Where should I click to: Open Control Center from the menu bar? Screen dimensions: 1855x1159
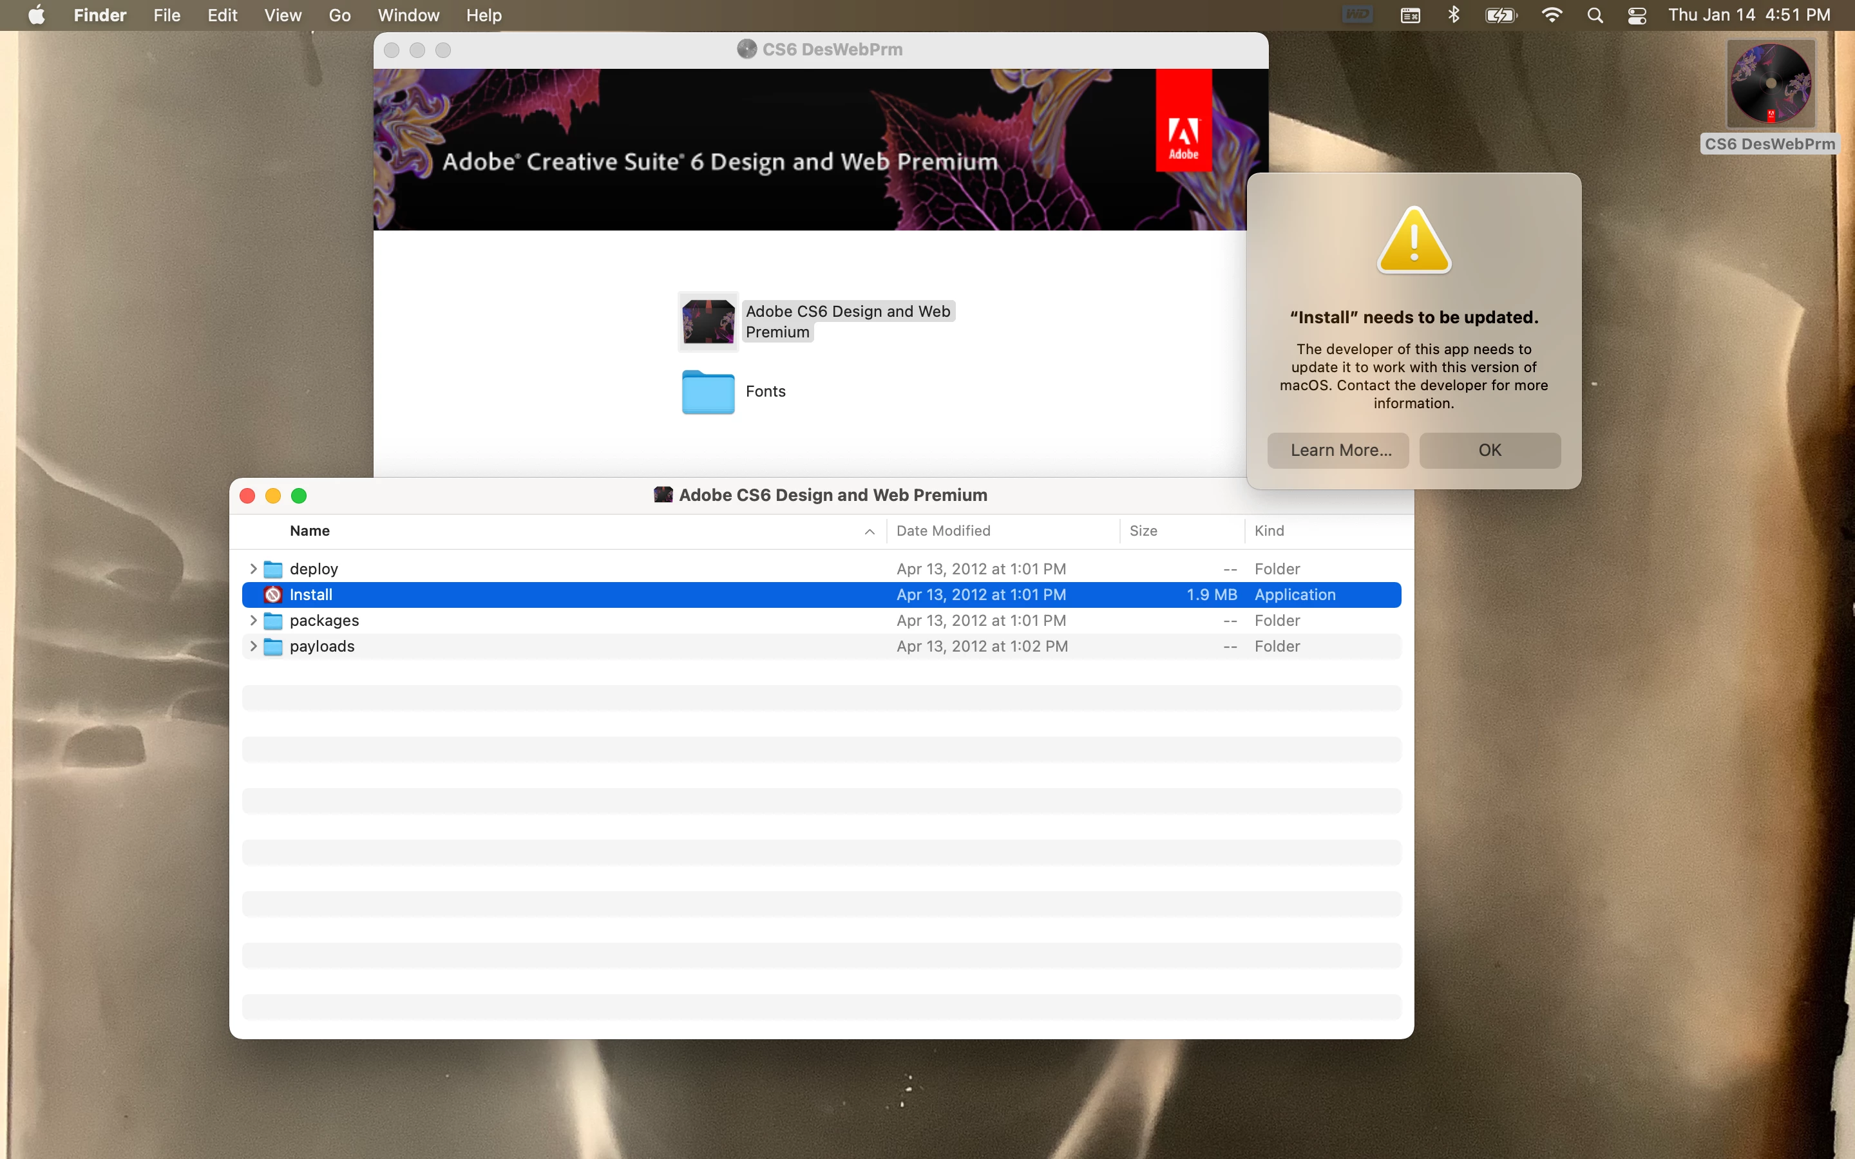[x=1637, y=15]
